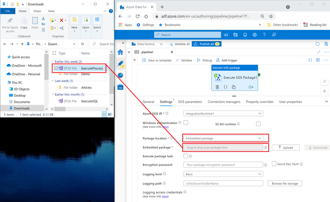The image size is (330, 202).
Task: Toggle Windows authentication checkbox
Action: [x=186, y=122]
